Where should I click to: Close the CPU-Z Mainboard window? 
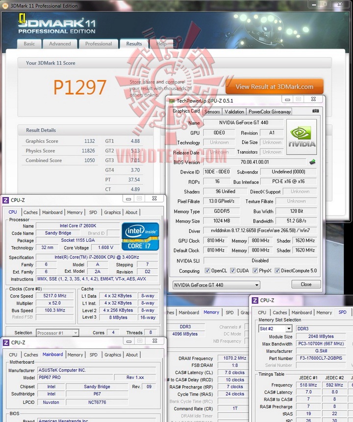pos(155,341)
